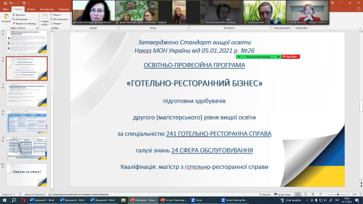Click the editor scroll up arrow
Viewport: 363px width, 204px height.
tap(361, 32)
